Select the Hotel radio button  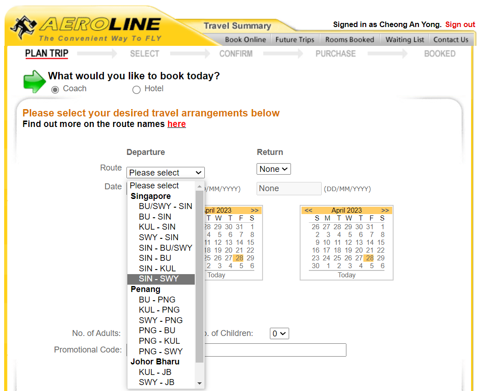click(x=136, y=89)
